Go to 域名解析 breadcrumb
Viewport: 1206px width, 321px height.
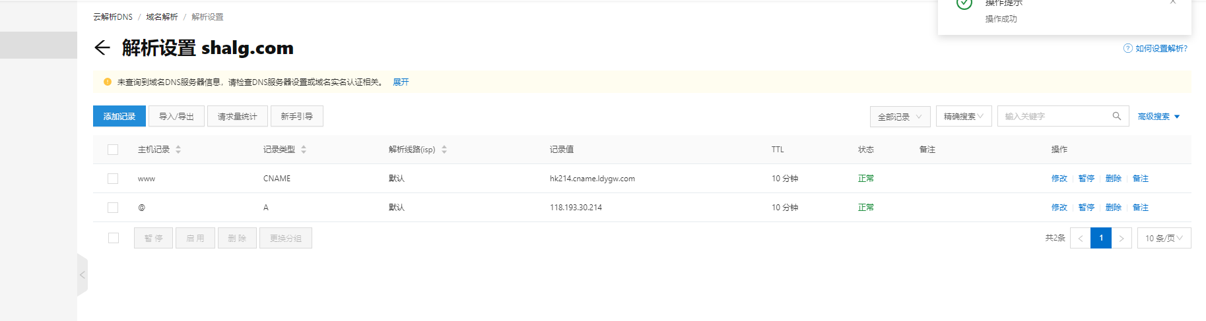click(x=162, y=16)
